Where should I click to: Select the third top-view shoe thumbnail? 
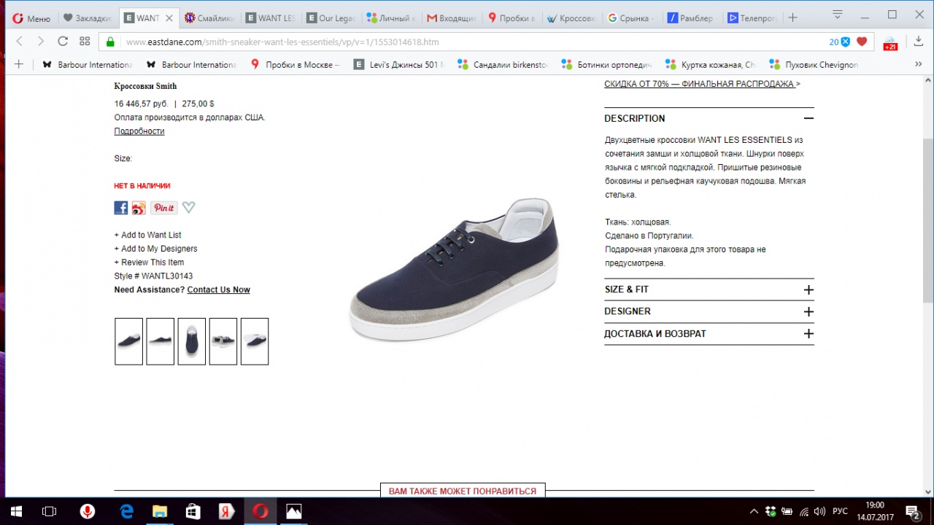[x=192, y=341]
